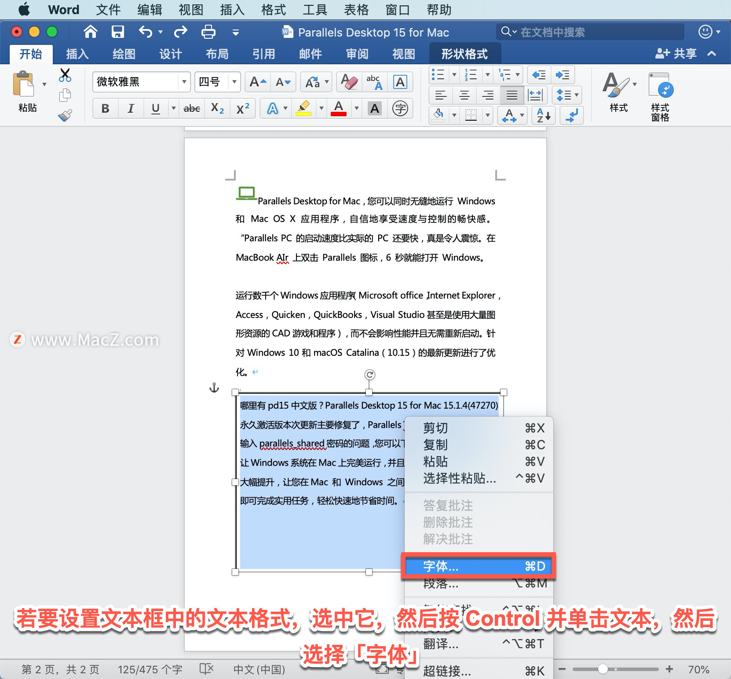
Task: Click the word count 125/475 个字
Action: (x=150, y=670)
